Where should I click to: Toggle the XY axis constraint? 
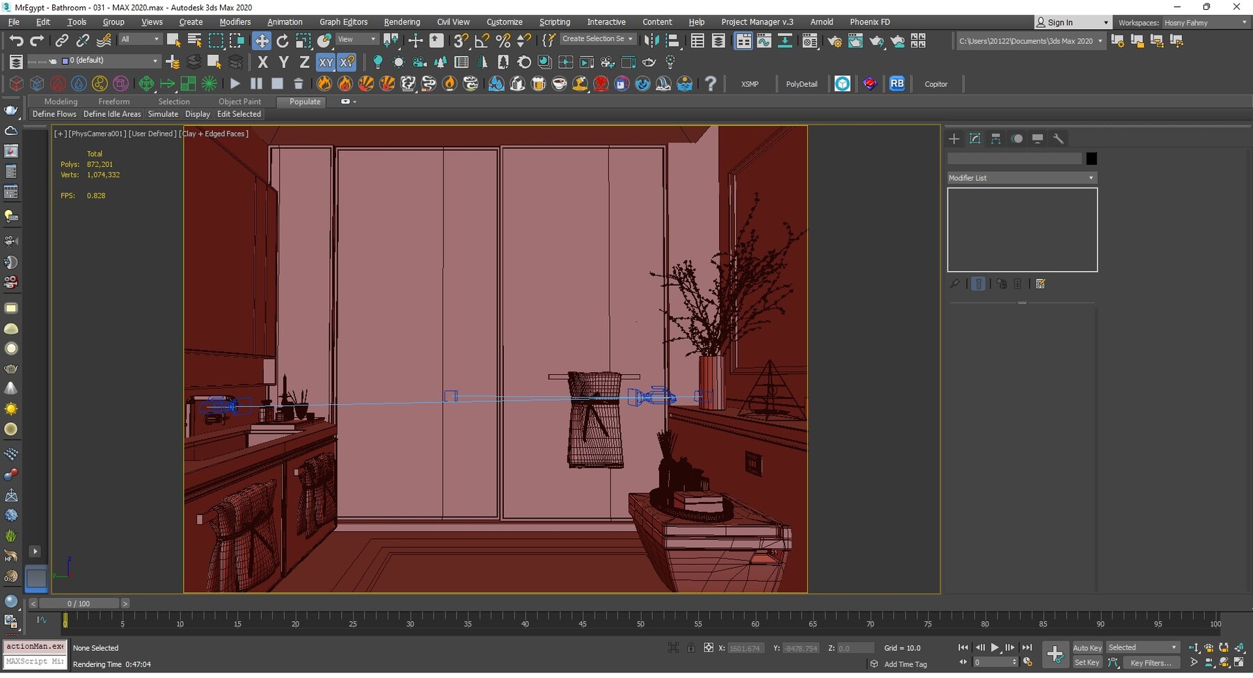[326, 63]
